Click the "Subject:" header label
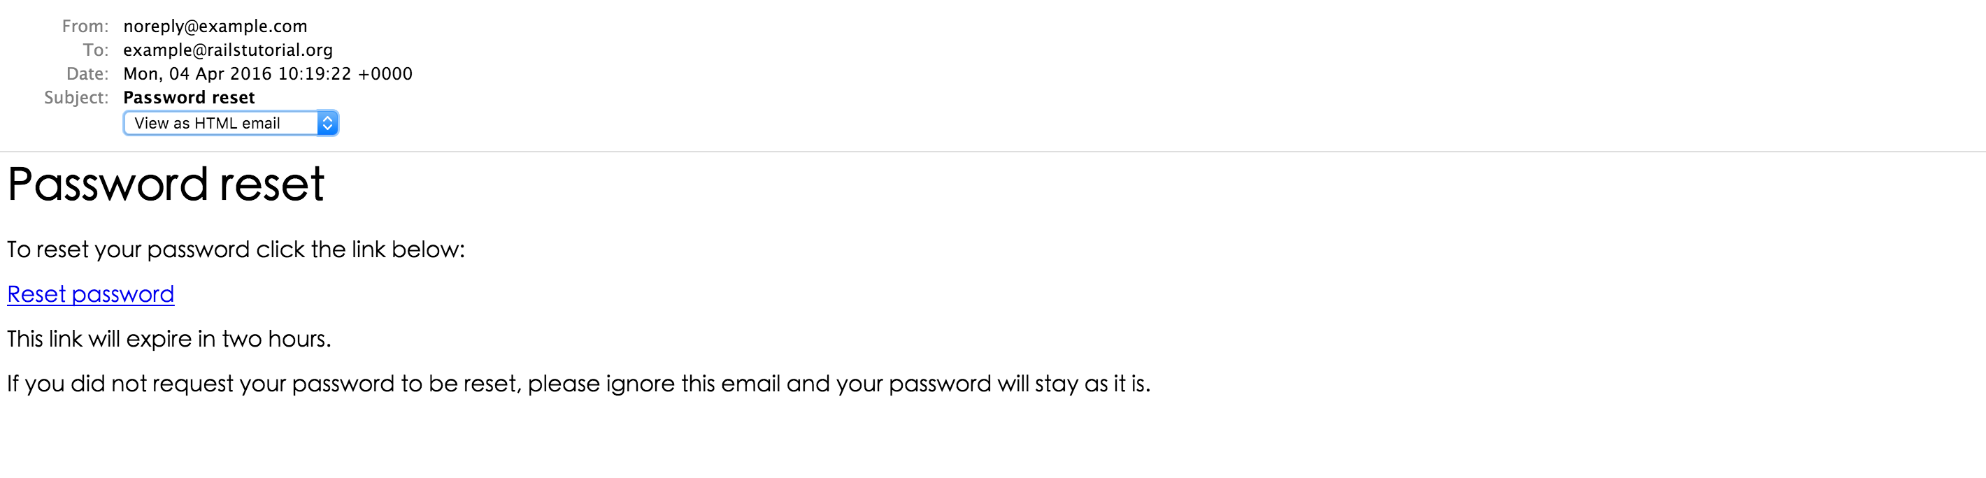The width and height of the screenshot is (1986, 478). pyautogui.click(x=76, y=98)
